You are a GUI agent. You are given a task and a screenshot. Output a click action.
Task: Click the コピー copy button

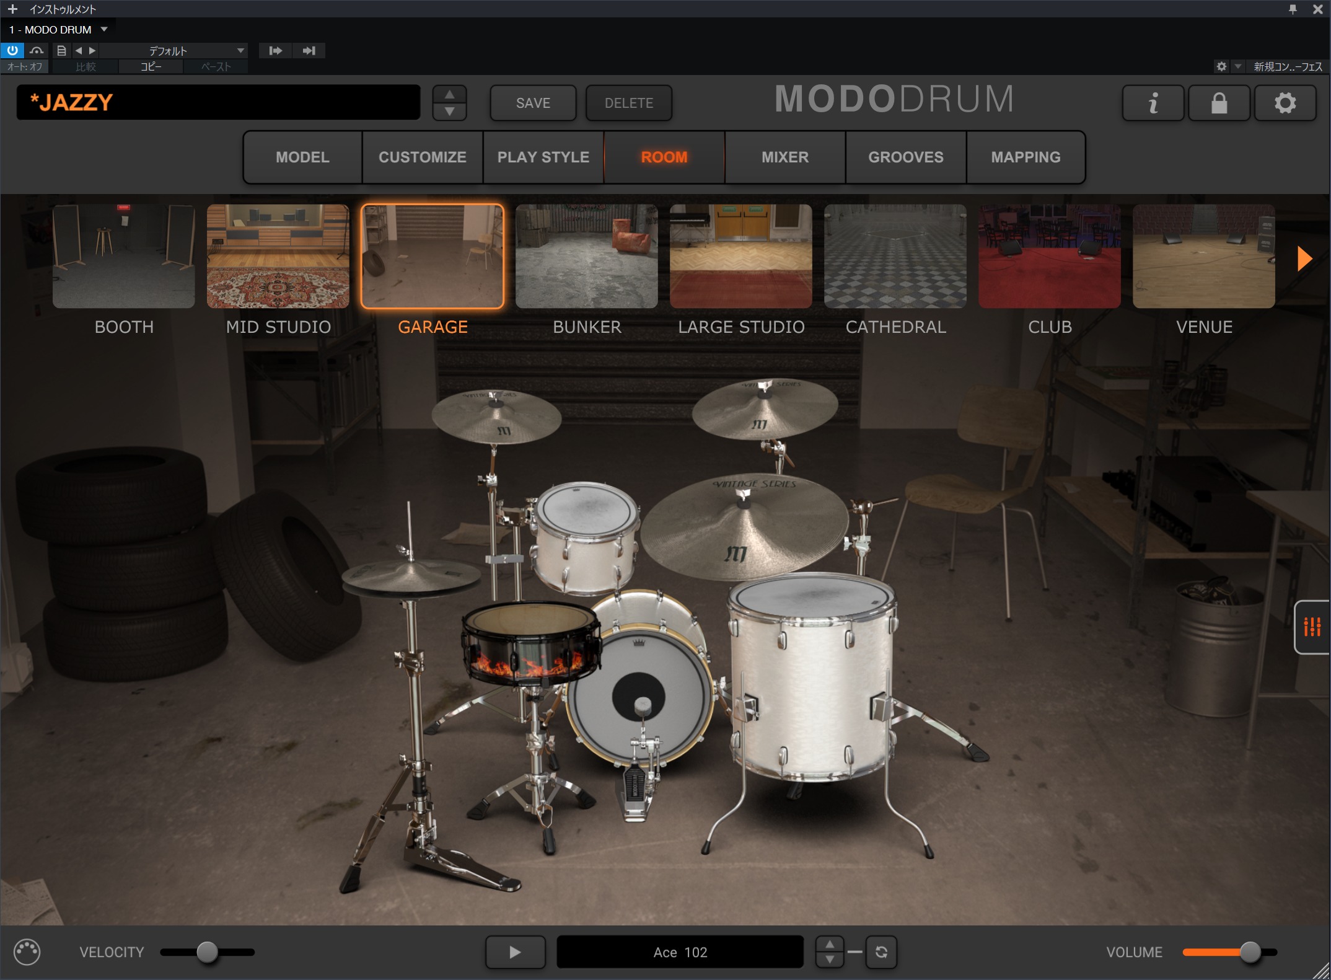tap(151, 66)
